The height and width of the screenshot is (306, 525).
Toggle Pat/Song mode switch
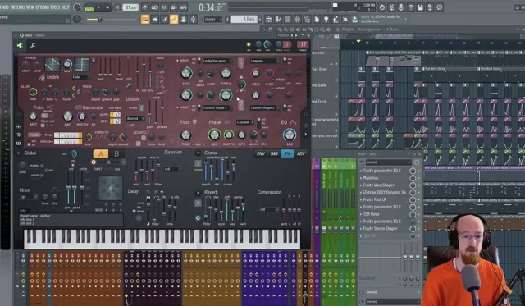click(89, 7)
